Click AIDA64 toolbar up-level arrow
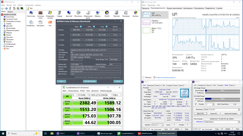Screen dimensions: 243x136 click(x=10, y=8)
